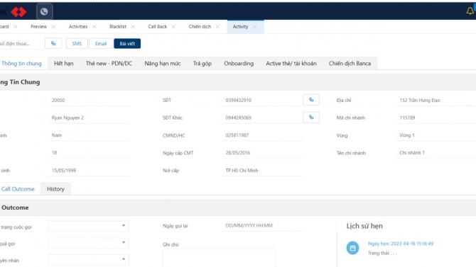The width and height of the screenshot is (476, 267).
Task: Select the Thông tin chung tab
Action: [21, 63]
